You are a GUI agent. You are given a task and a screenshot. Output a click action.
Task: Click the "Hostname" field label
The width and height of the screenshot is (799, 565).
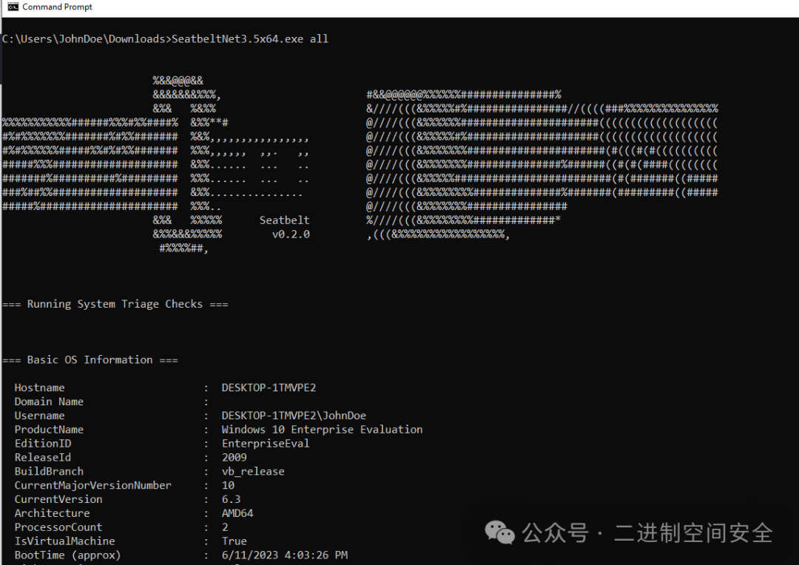40,388
